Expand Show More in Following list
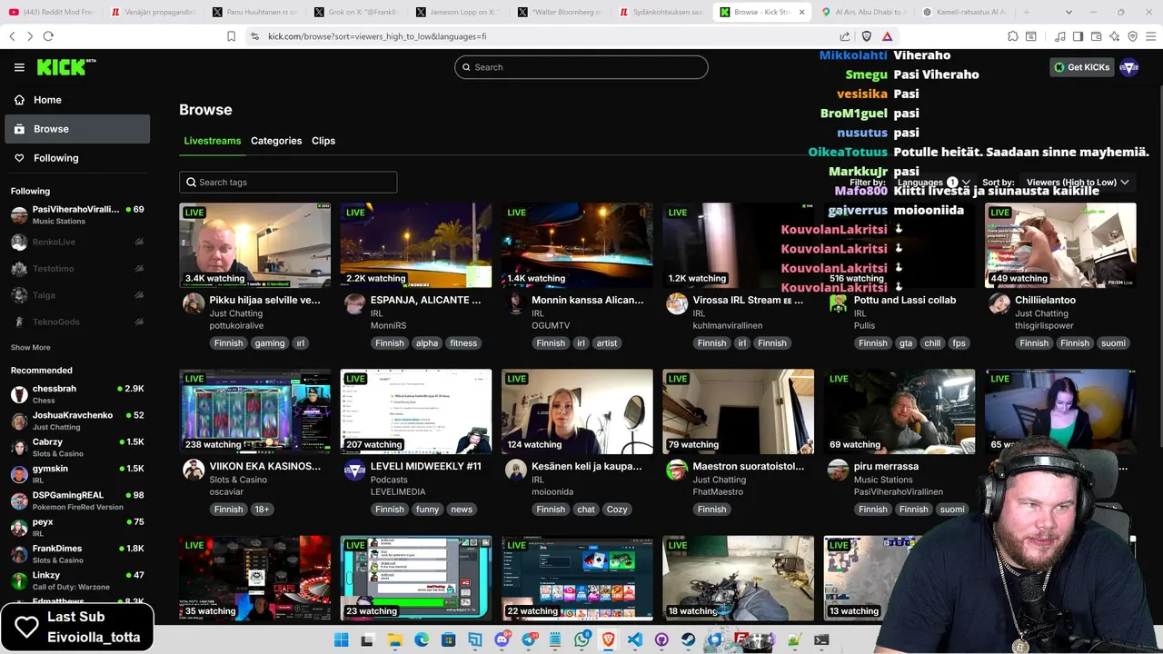The width and height of the screenshot is (1163, 654). pos(31,347)
